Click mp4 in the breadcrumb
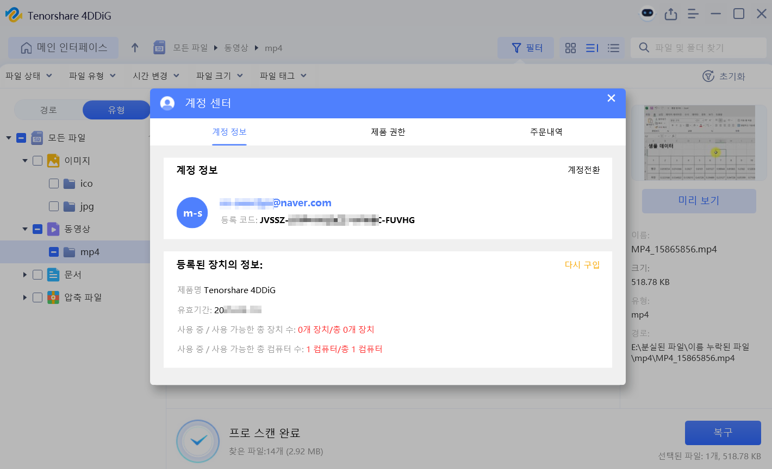Screen dimensions: 772x469 coord(273,48)
